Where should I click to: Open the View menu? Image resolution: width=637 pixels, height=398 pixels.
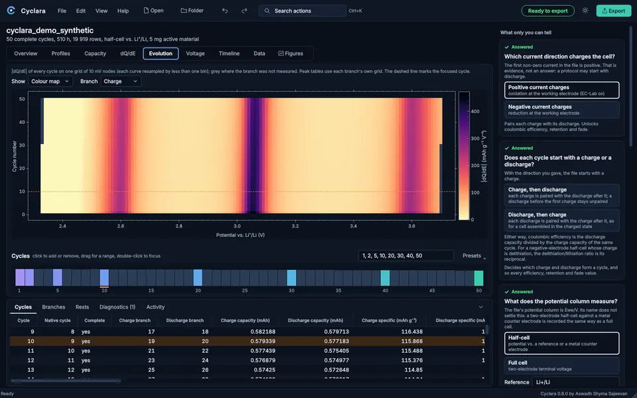101,11
